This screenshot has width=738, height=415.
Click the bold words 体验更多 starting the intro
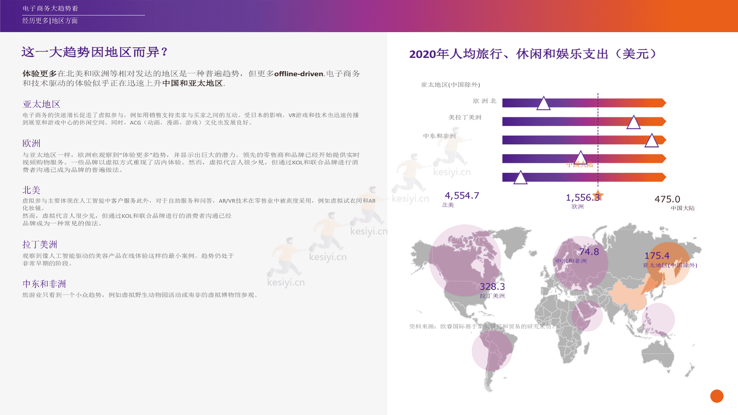tap(40, 74)
